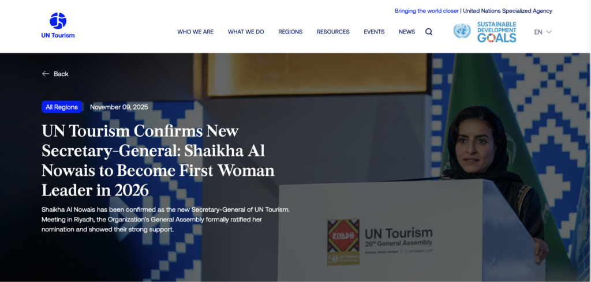Viewport: 591px width, 282px height.
Task: Click the Back arrow icon
Action: coord(46,74)
